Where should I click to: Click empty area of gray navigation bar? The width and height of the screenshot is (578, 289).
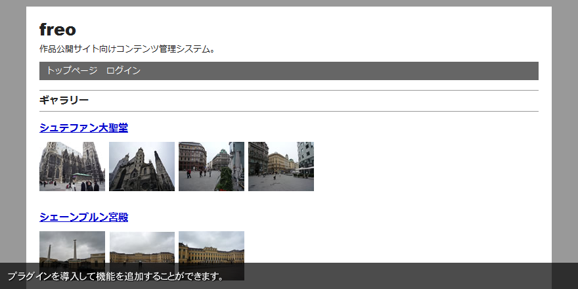[342, 71]
